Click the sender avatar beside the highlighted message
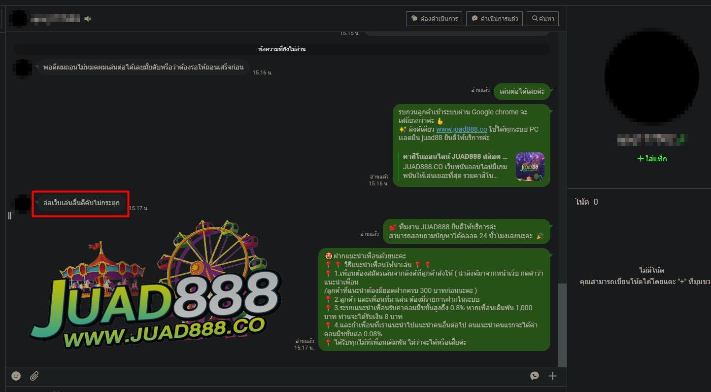Viewport: 711px width, 392px height. pos(23,204)
